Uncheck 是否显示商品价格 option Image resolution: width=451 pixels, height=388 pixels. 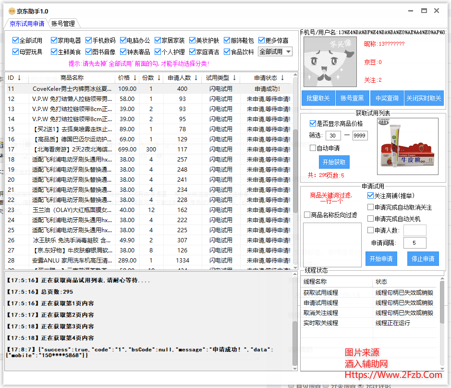tap(313, 124)
